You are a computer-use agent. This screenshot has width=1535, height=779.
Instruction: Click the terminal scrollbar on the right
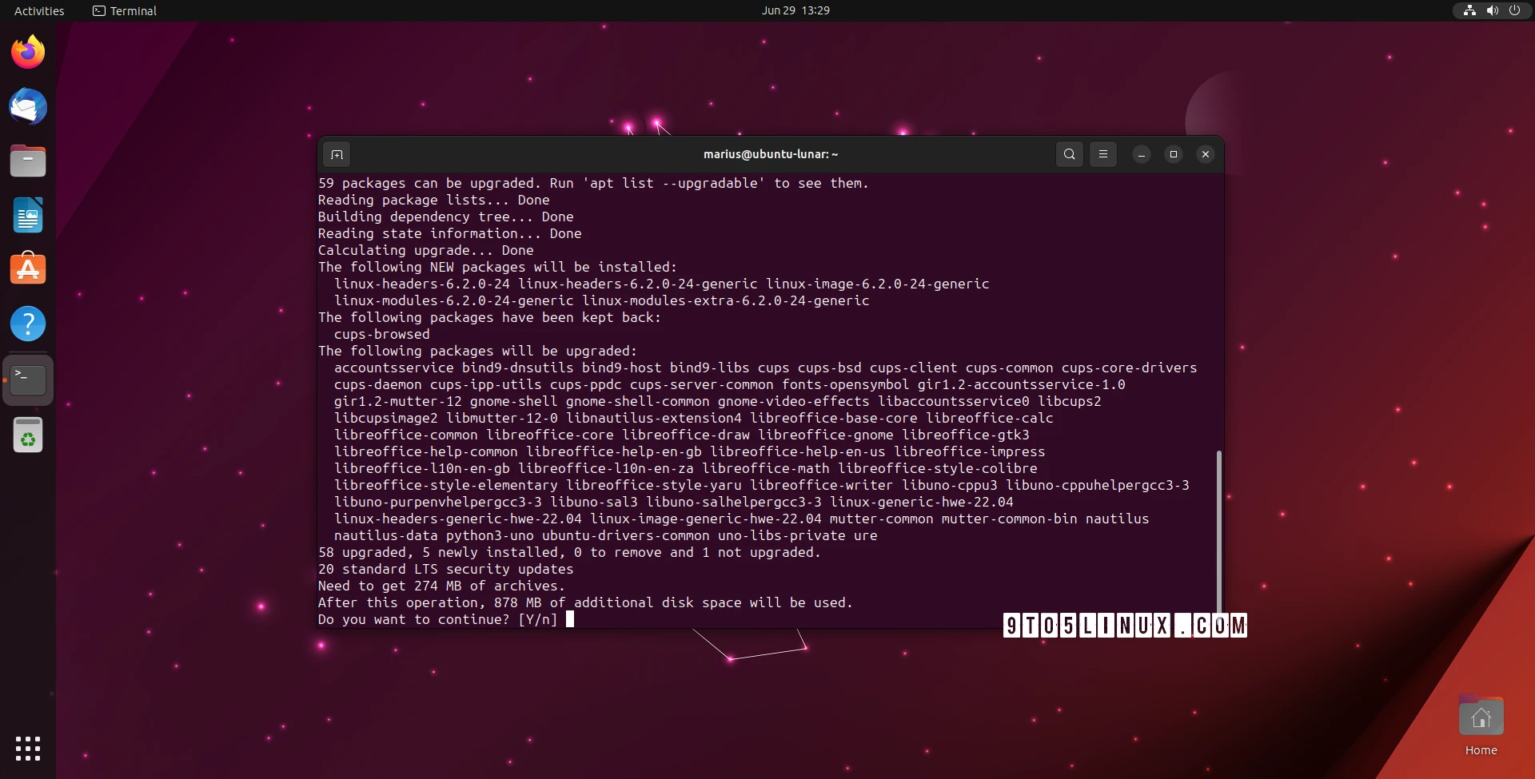click(1218, 527)
